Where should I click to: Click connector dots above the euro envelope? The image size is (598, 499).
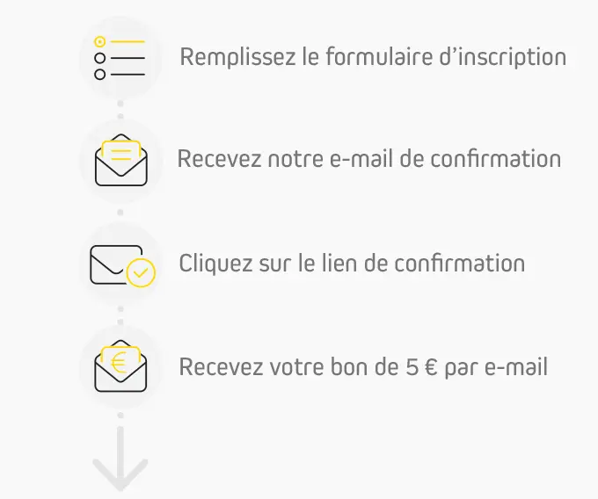pos(120,315)
